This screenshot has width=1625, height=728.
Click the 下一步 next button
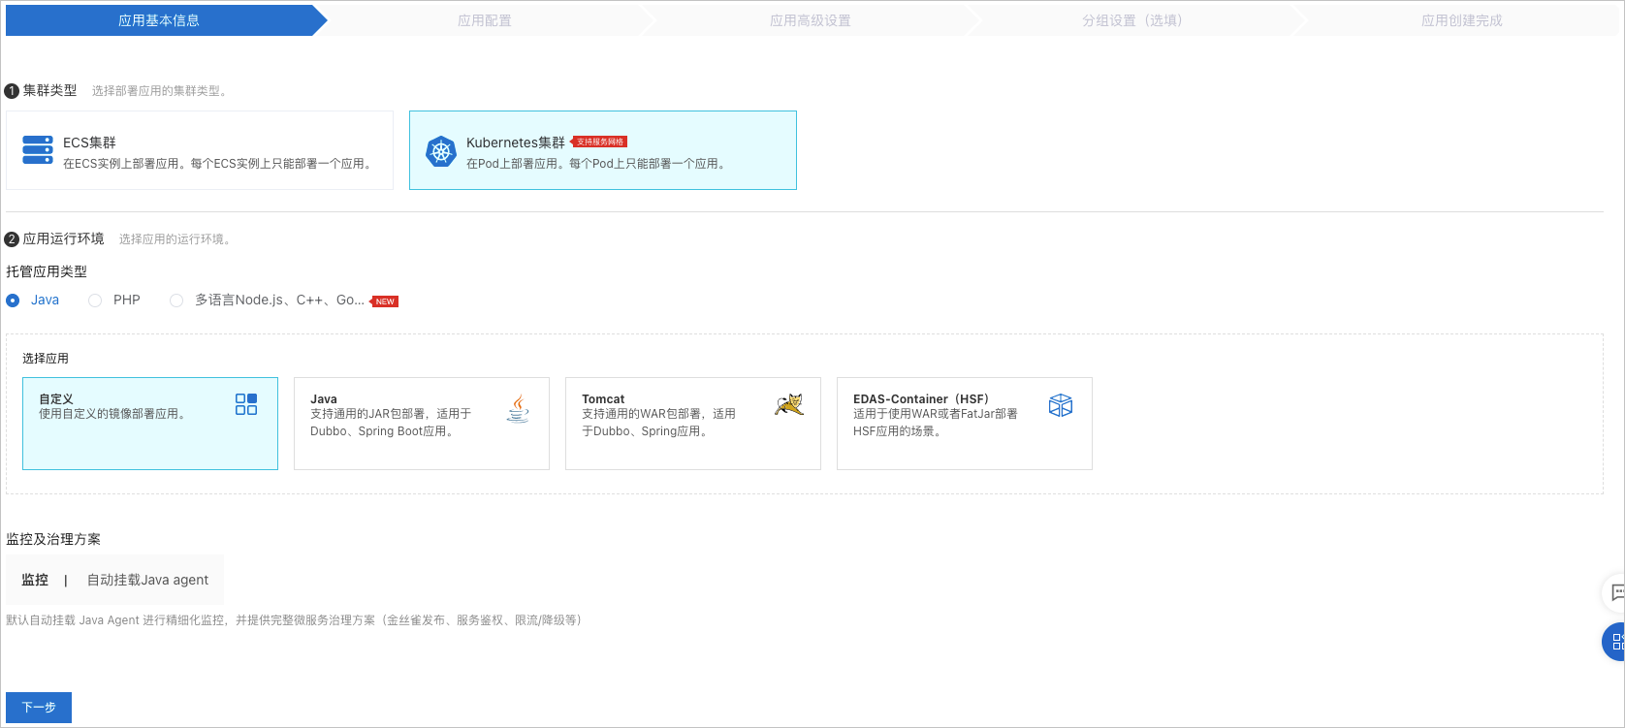tap(39, 708)
